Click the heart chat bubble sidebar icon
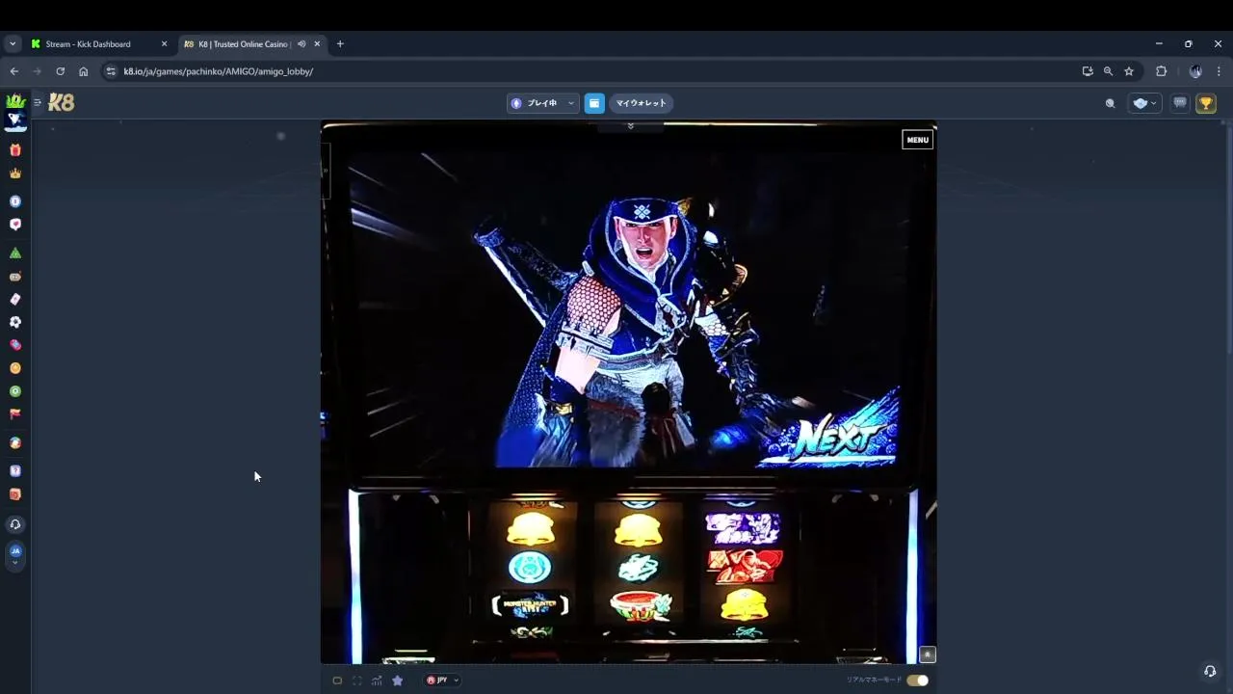 point(15,224)
